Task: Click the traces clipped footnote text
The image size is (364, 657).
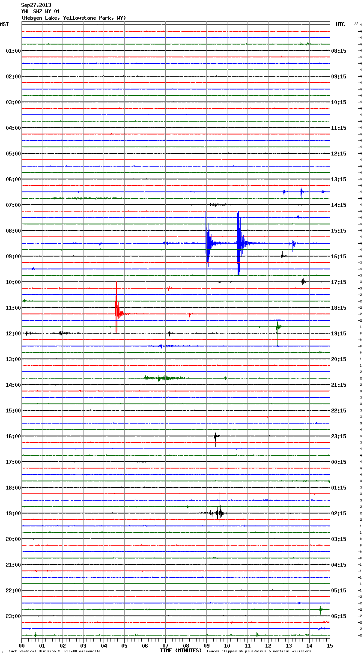Action: [x=259, y=651]
